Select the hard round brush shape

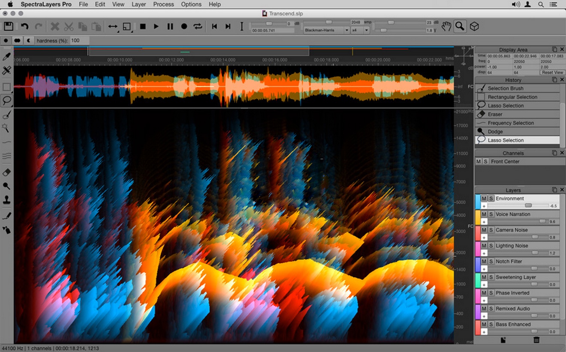pos(6,40)
